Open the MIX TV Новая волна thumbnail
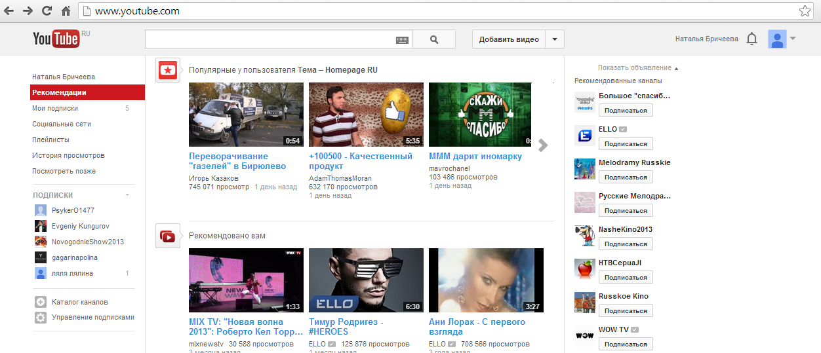The image size is (821, 353). click(246, 280)
